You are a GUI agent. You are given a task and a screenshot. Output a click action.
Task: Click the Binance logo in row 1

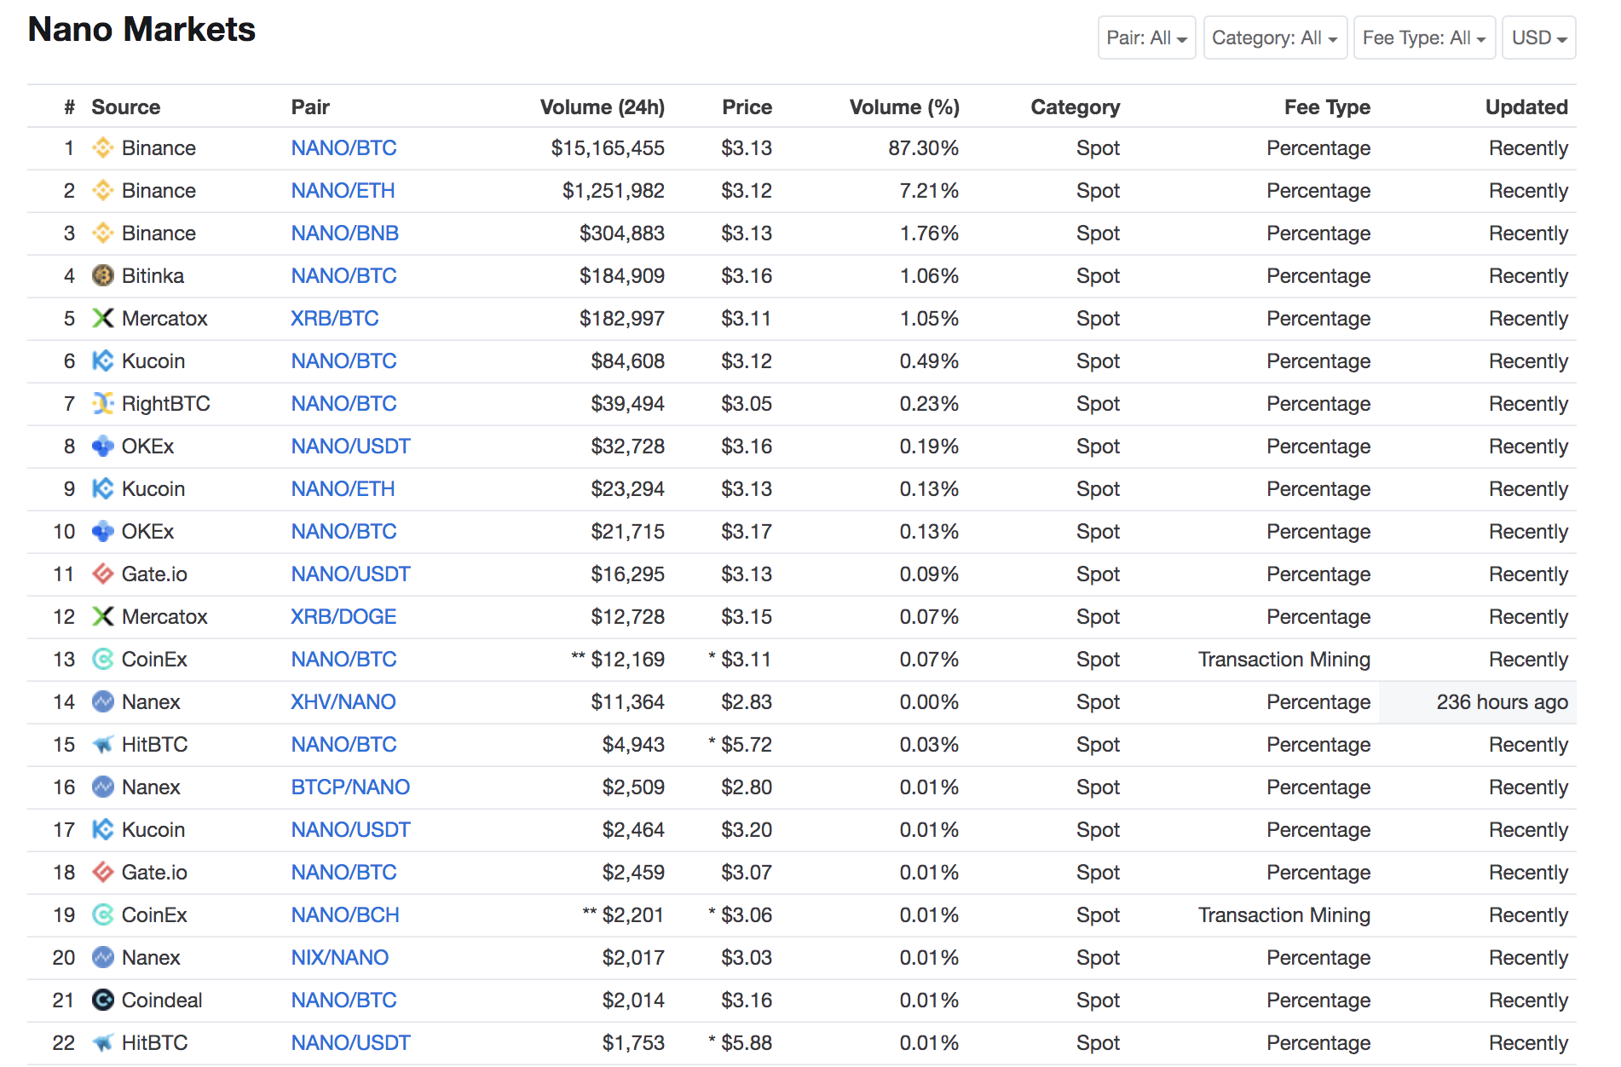point(103,148)
